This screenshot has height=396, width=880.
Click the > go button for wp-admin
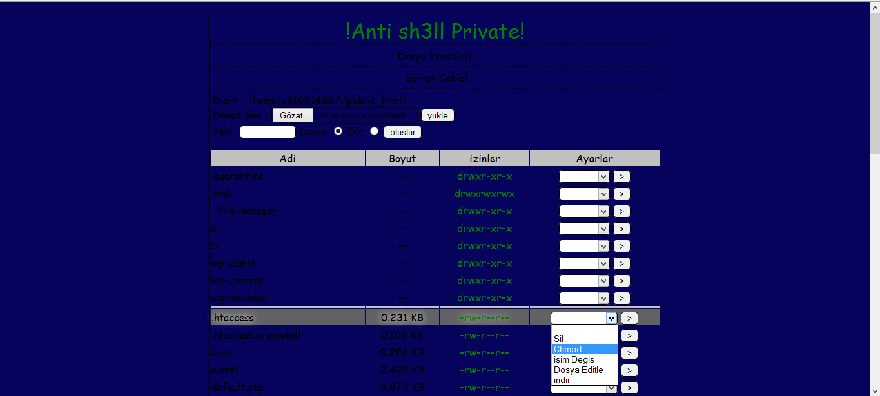621,263
